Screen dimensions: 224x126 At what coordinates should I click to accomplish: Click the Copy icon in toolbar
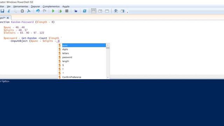[15, 11]
